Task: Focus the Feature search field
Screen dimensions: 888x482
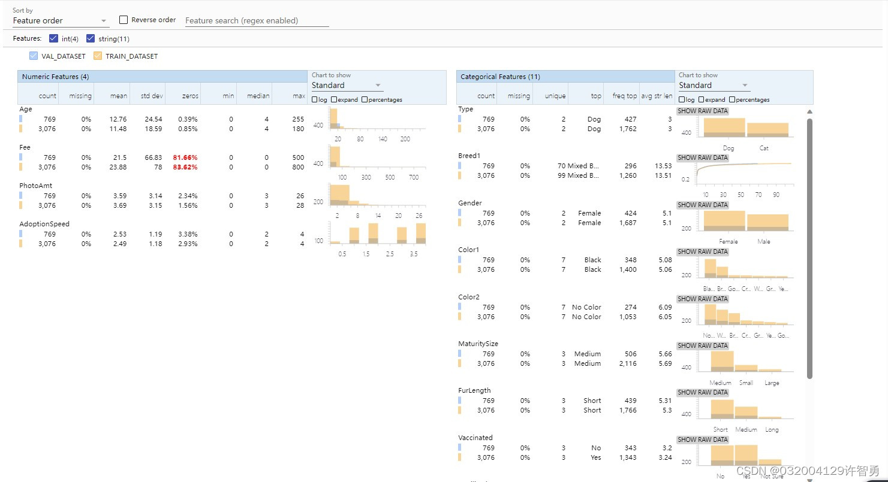Action: 257,20
